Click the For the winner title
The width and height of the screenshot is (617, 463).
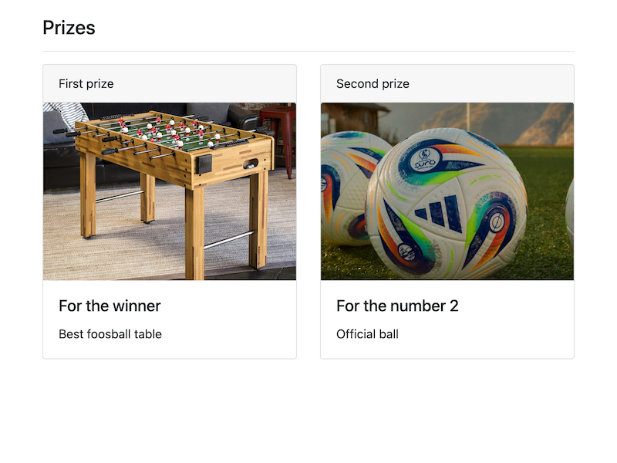(x=110, y=306)
